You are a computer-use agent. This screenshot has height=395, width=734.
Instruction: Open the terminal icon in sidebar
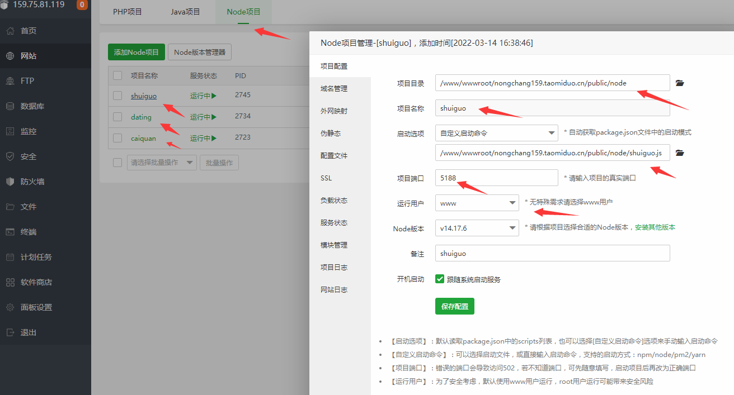(10, 232)
